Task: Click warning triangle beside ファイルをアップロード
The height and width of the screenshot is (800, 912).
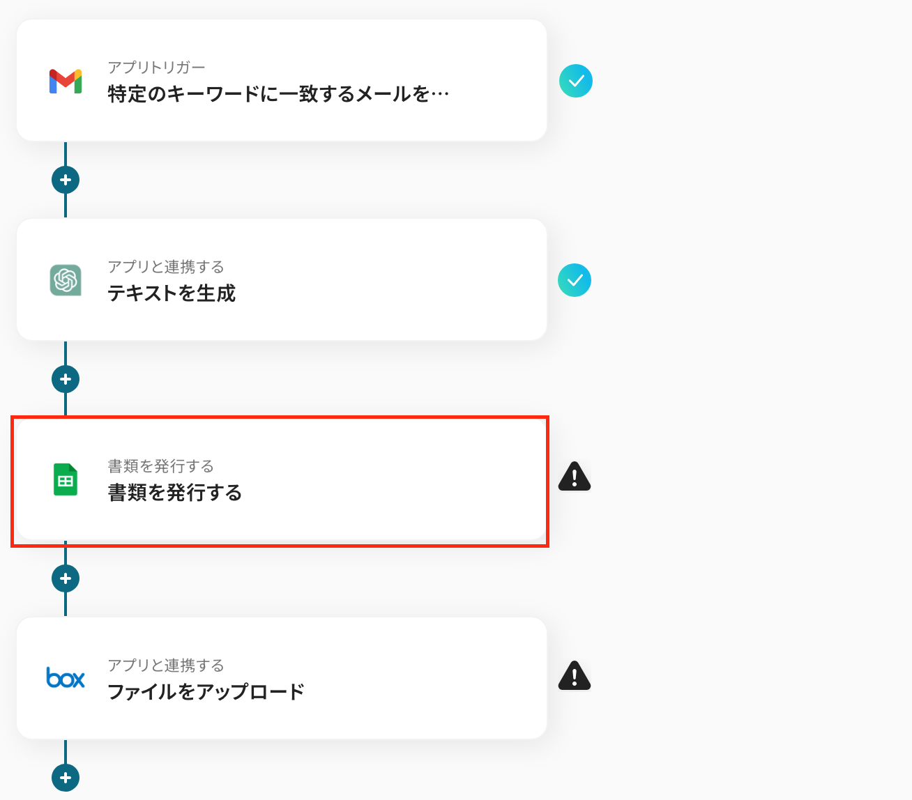Action: pyautogui.click(x=575, y=676)
